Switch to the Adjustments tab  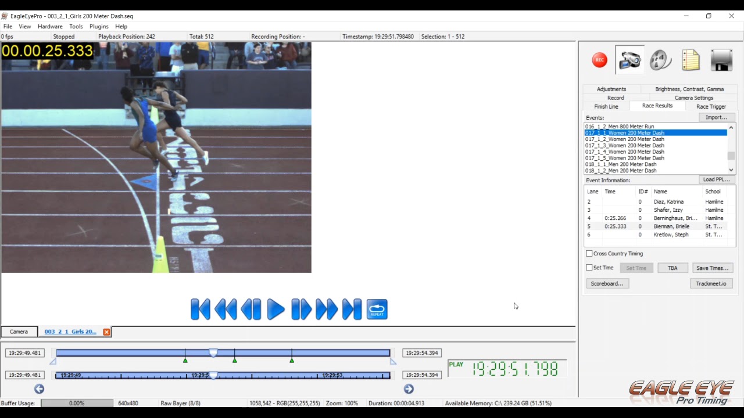point(611,89)
